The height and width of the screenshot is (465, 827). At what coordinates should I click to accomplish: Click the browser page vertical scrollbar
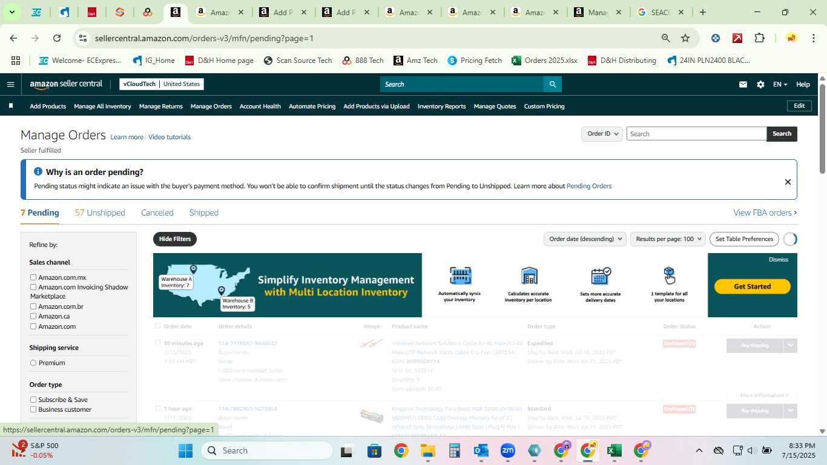[x=822, y=129]
